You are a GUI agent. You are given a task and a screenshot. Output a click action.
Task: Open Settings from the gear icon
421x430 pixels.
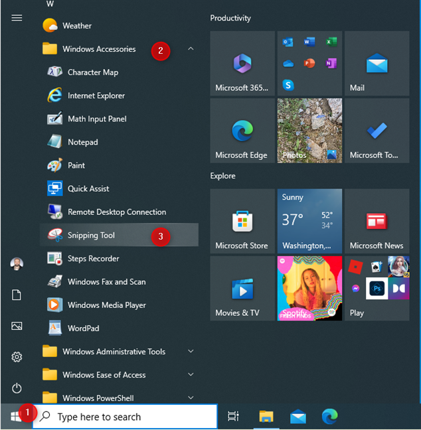tap(17, 357)
